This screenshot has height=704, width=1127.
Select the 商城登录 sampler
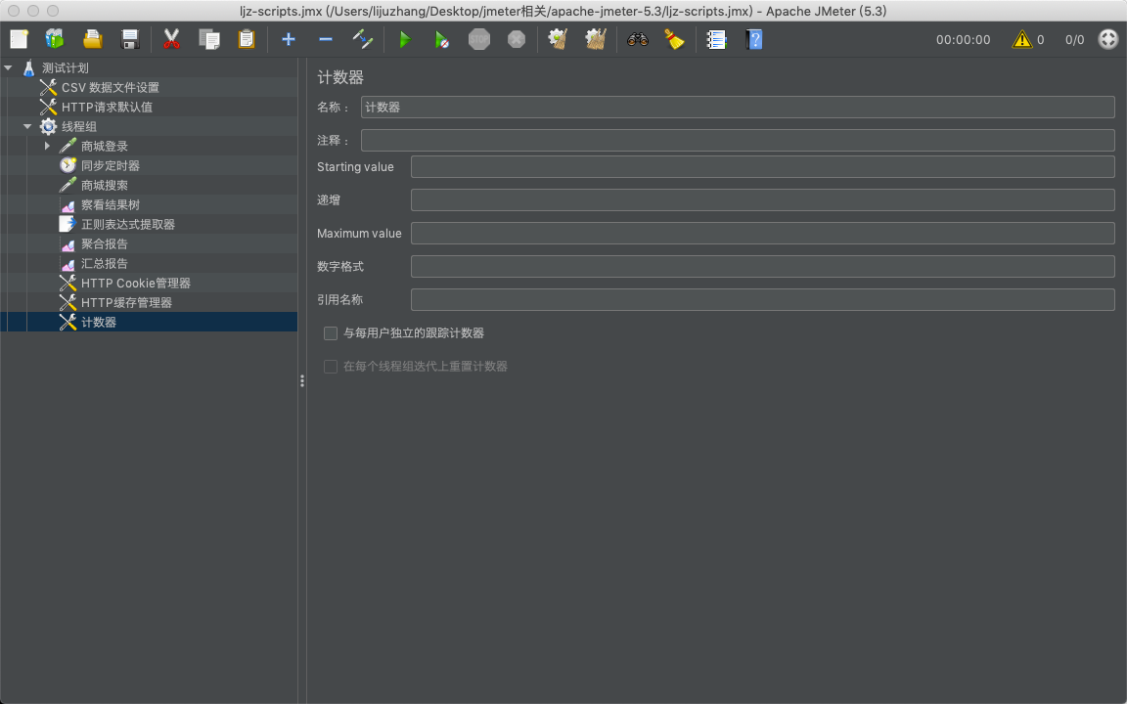coord(105,146)
